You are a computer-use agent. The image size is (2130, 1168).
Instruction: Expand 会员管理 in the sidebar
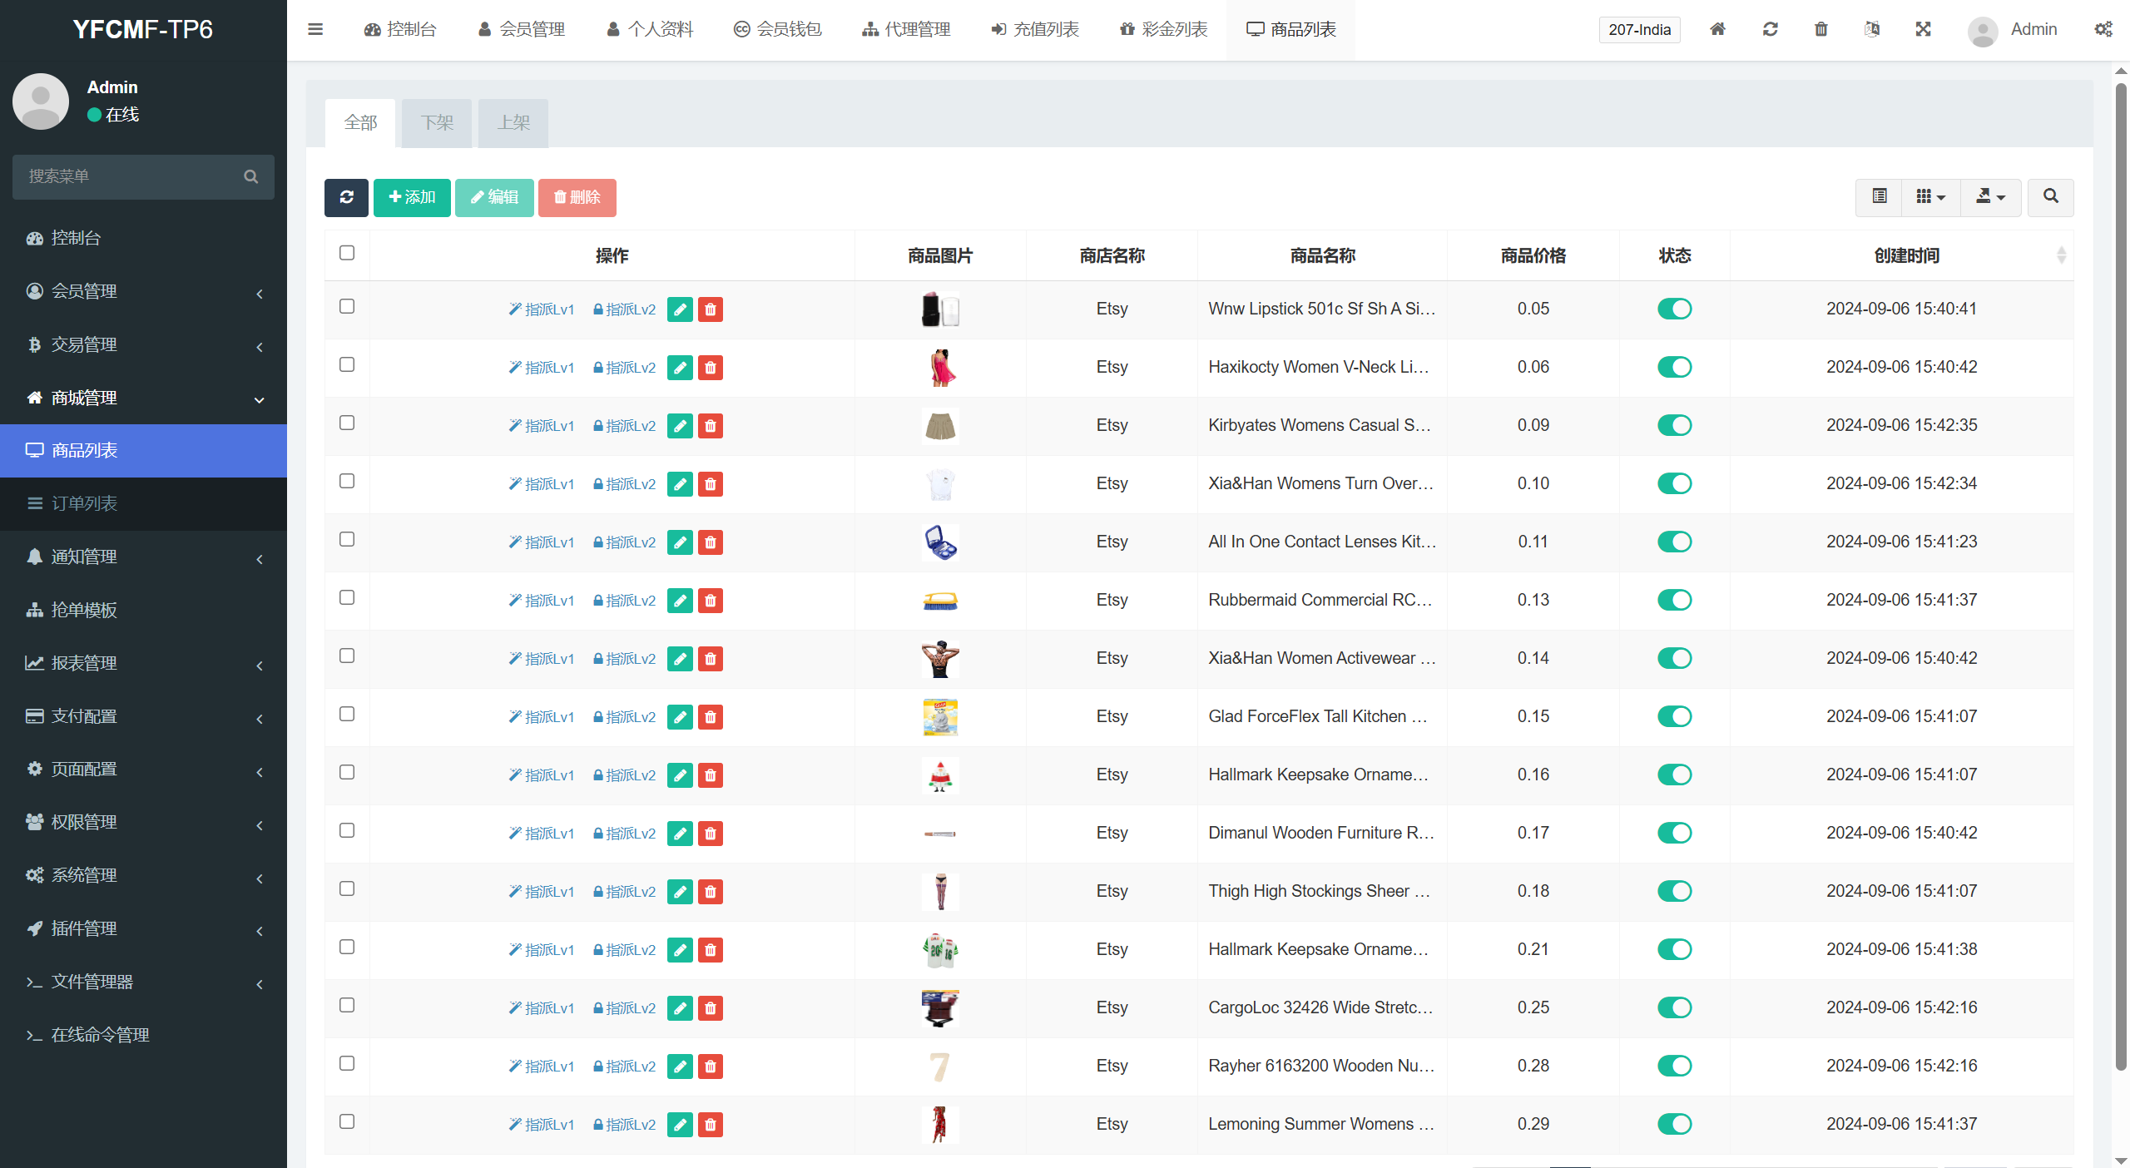point(143,291)
